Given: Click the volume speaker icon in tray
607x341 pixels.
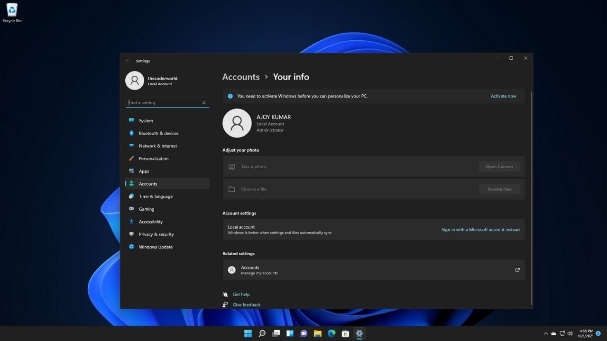Looking at the screenshot, I should click(570, 333).
